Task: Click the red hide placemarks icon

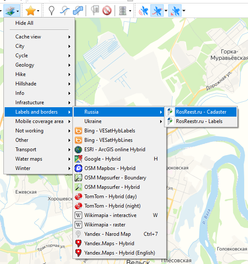Action: coord(107,11)
